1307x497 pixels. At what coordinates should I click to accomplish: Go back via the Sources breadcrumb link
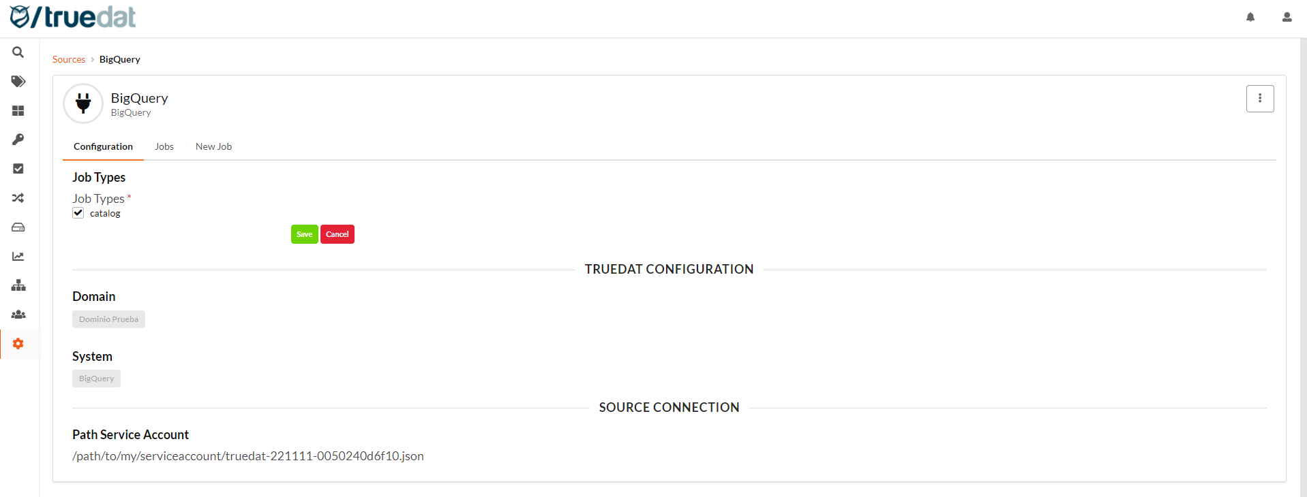point(69,59)
